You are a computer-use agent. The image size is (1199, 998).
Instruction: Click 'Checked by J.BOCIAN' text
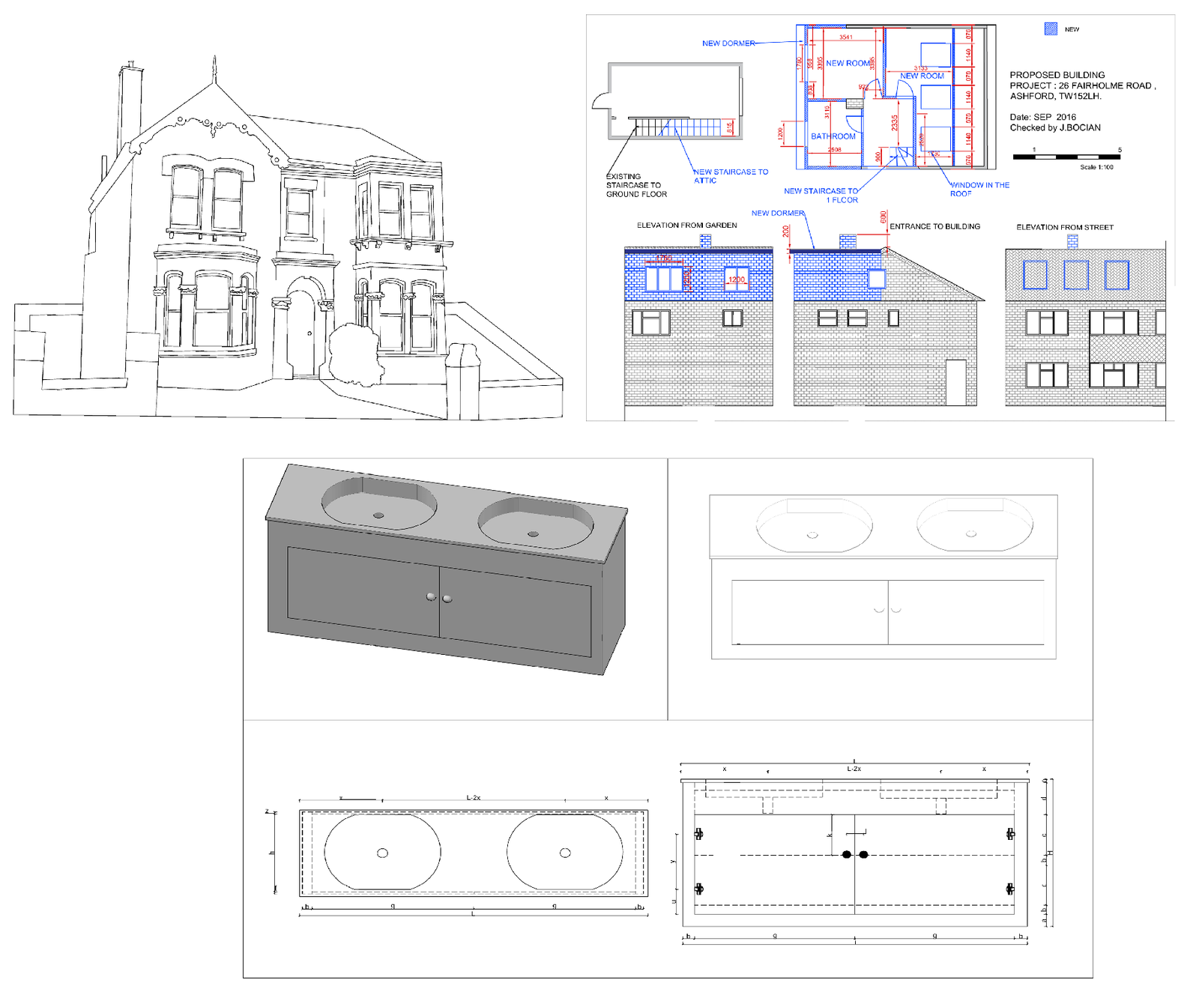click(1055, 127)
